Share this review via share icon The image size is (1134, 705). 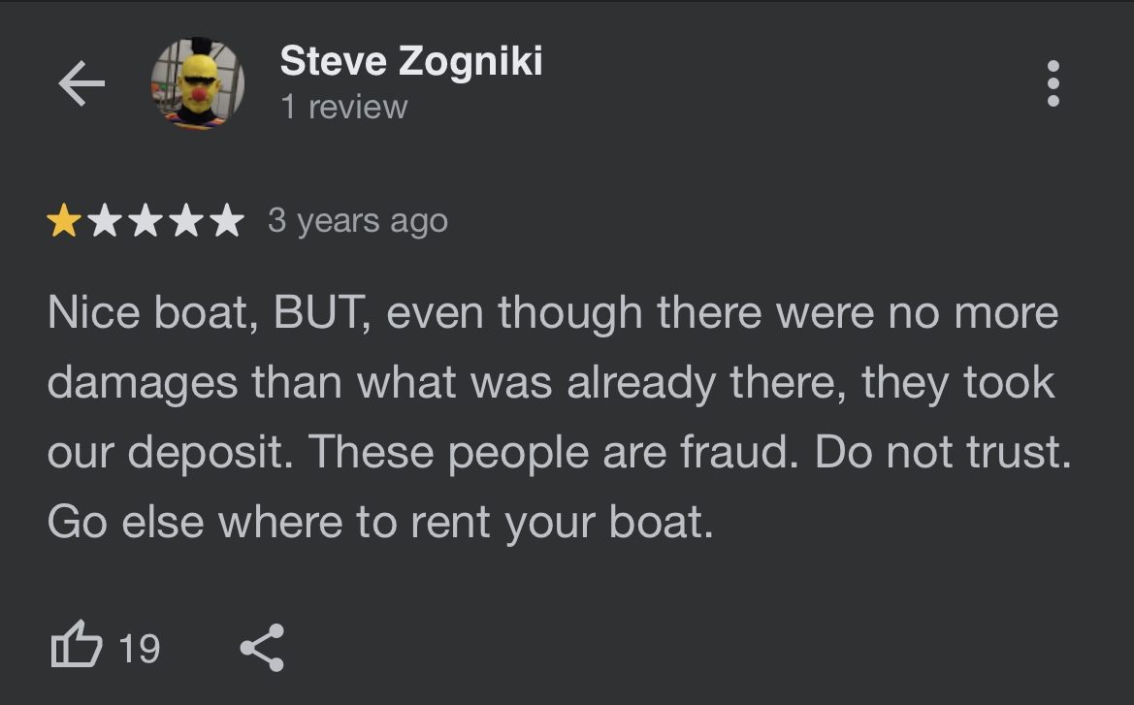click(x=263, y=647)
